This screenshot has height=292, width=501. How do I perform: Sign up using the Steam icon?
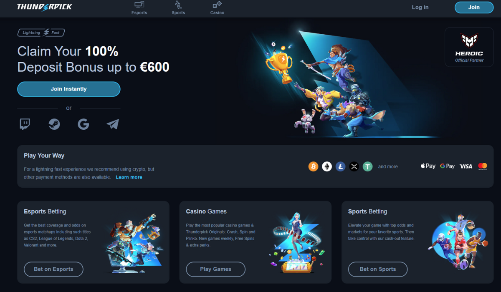[54, 124]
